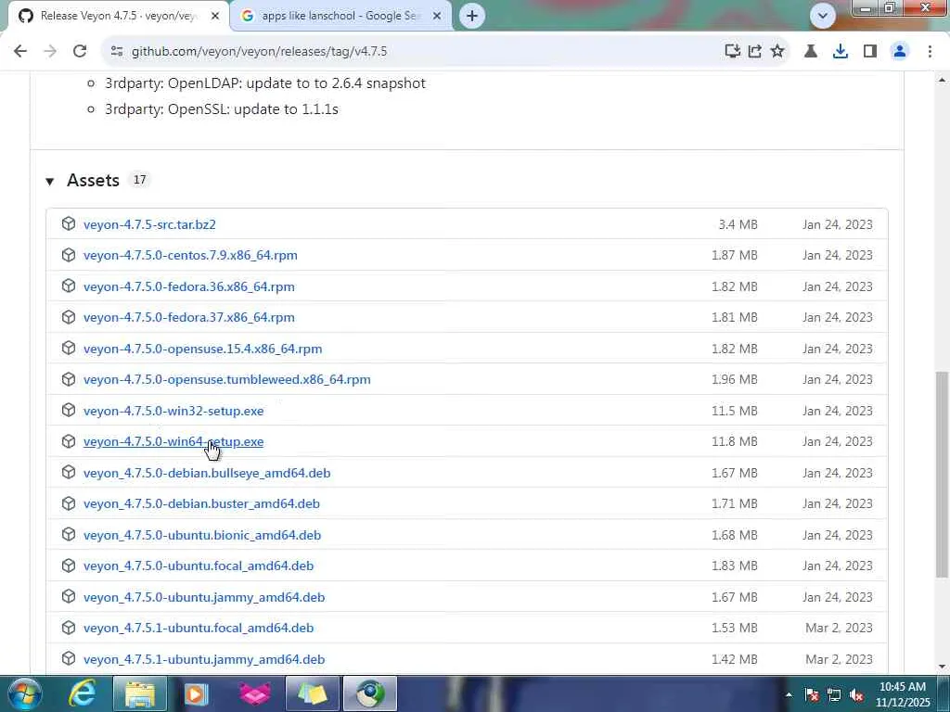Viewport: 950px width, 712px height.
Task: Toggle the side panel icon
Action: coord(870,52)
